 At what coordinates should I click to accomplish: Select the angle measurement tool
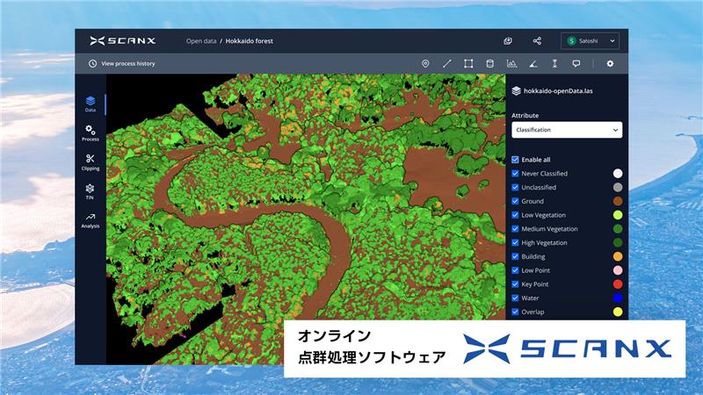click(x=533, y=63)
